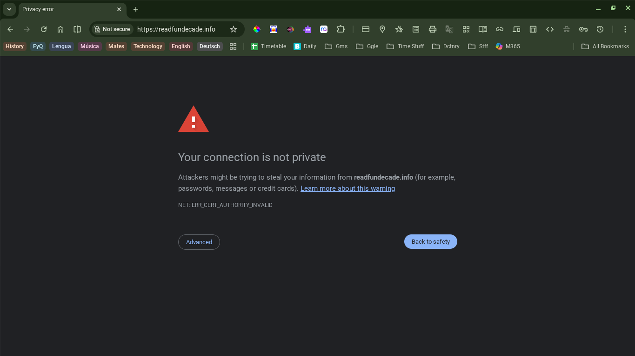The height and width of the screenshot is (356, 635).
Task: Expand the tab search dropdown arrow
Action: pyautogui.click(x=9, y=9)
